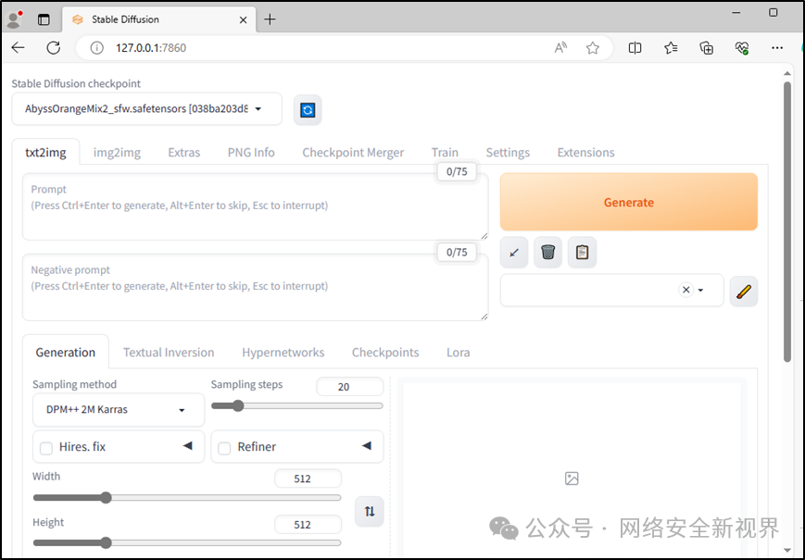Open the Extras tab

pyautogui.click(x=183, y=153)
